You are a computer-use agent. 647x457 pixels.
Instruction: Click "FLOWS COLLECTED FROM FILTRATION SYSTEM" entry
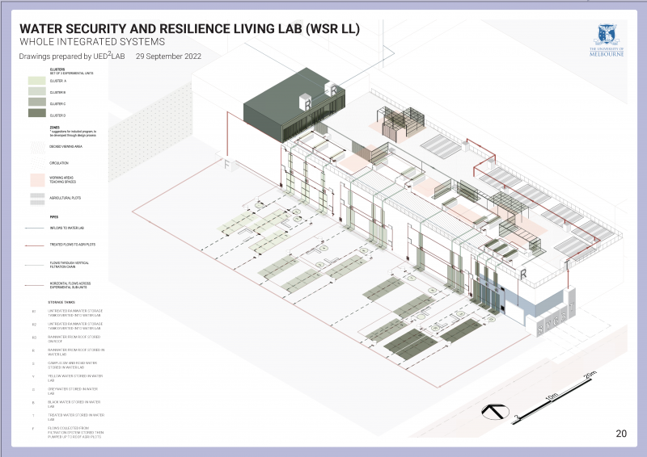pyautogui.click(x=74, y=430)
